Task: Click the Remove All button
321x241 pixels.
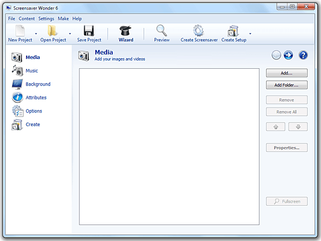Action: pos(287,112)
